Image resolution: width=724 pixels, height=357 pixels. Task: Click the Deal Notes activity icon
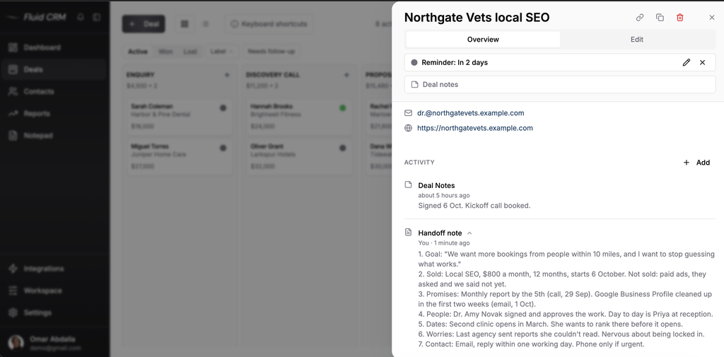click(408, 185)
